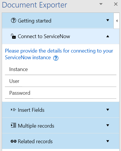Screen dimensions: 121x151
Task: Expand the Related records section arrow
Action: point(108,141)
